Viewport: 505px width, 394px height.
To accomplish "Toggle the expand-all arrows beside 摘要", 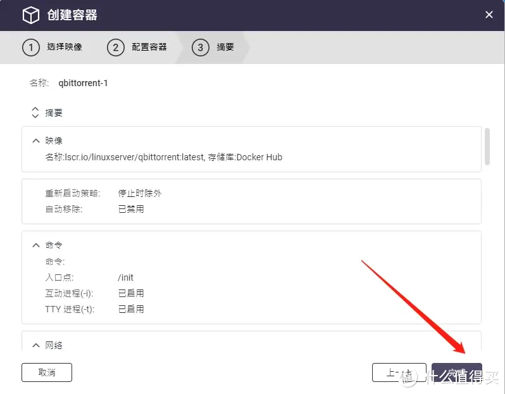I will click(35, 113).
